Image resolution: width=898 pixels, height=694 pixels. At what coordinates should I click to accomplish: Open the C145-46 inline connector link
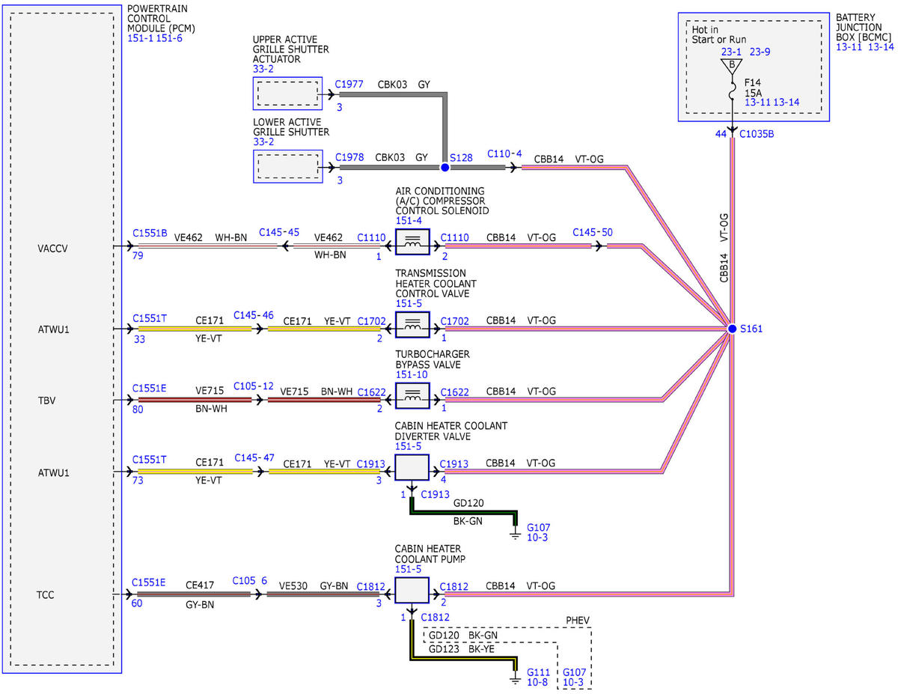click(x=254, y=316)
